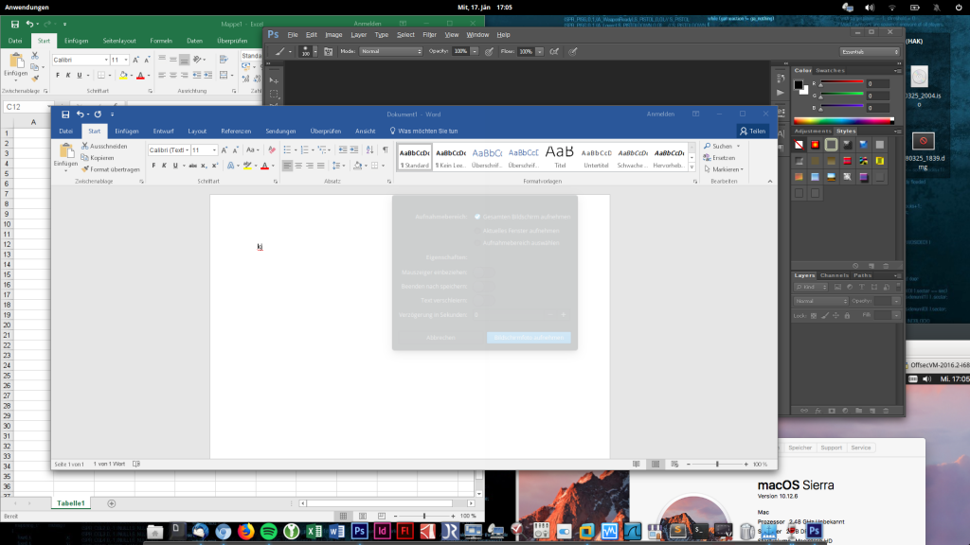The image size is (970, 545).
Task: Switch to Swatches tab in Photoshop
Action: (830, 70)
